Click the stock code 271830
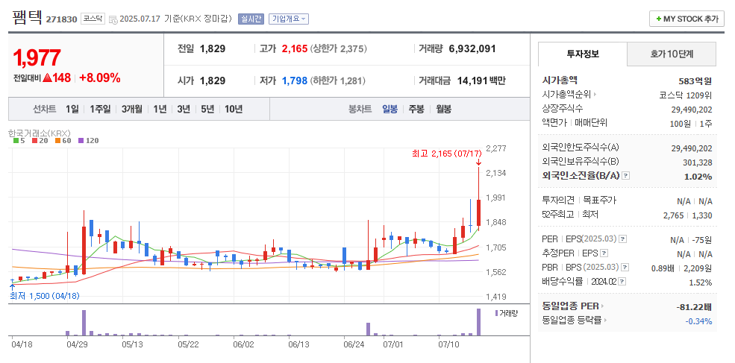 [61, 19]
